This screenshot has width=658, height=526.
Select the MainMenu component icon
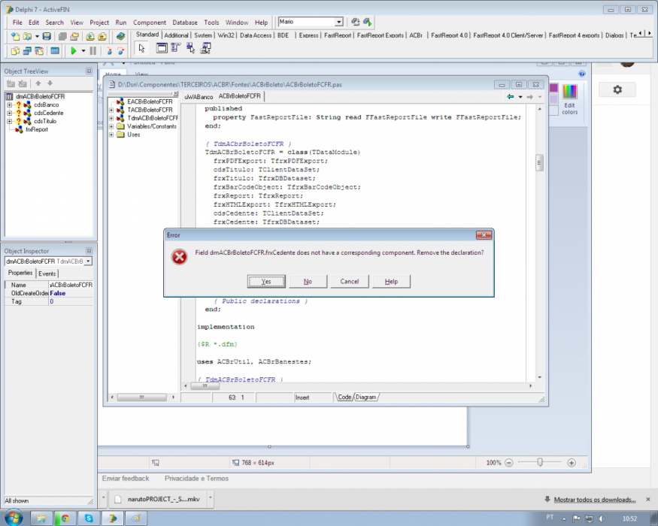[x=175, y=48]
